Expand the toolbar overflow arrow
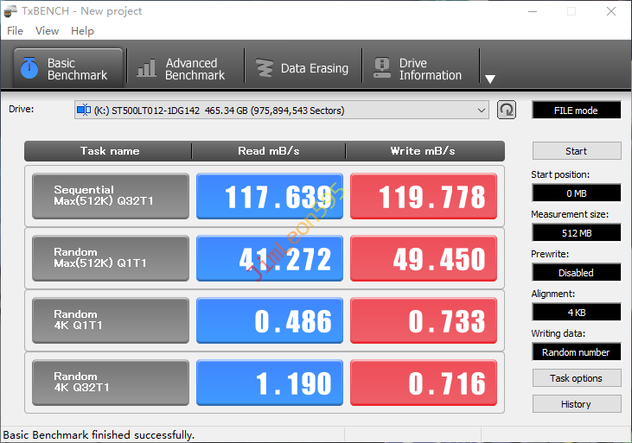The width and height of the screenshot is (632, 443). (x=490, y=79)
